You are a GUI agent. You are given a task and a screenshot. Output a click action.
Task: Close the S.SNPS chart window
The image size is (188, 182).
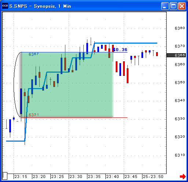182,6
